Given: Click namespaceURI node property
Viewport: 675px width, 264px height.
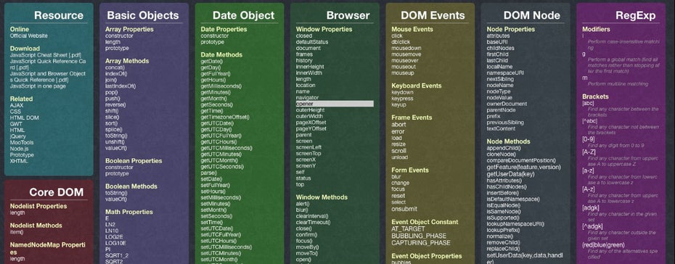Looking at the screenshot, I should click(x=505, y=73).
